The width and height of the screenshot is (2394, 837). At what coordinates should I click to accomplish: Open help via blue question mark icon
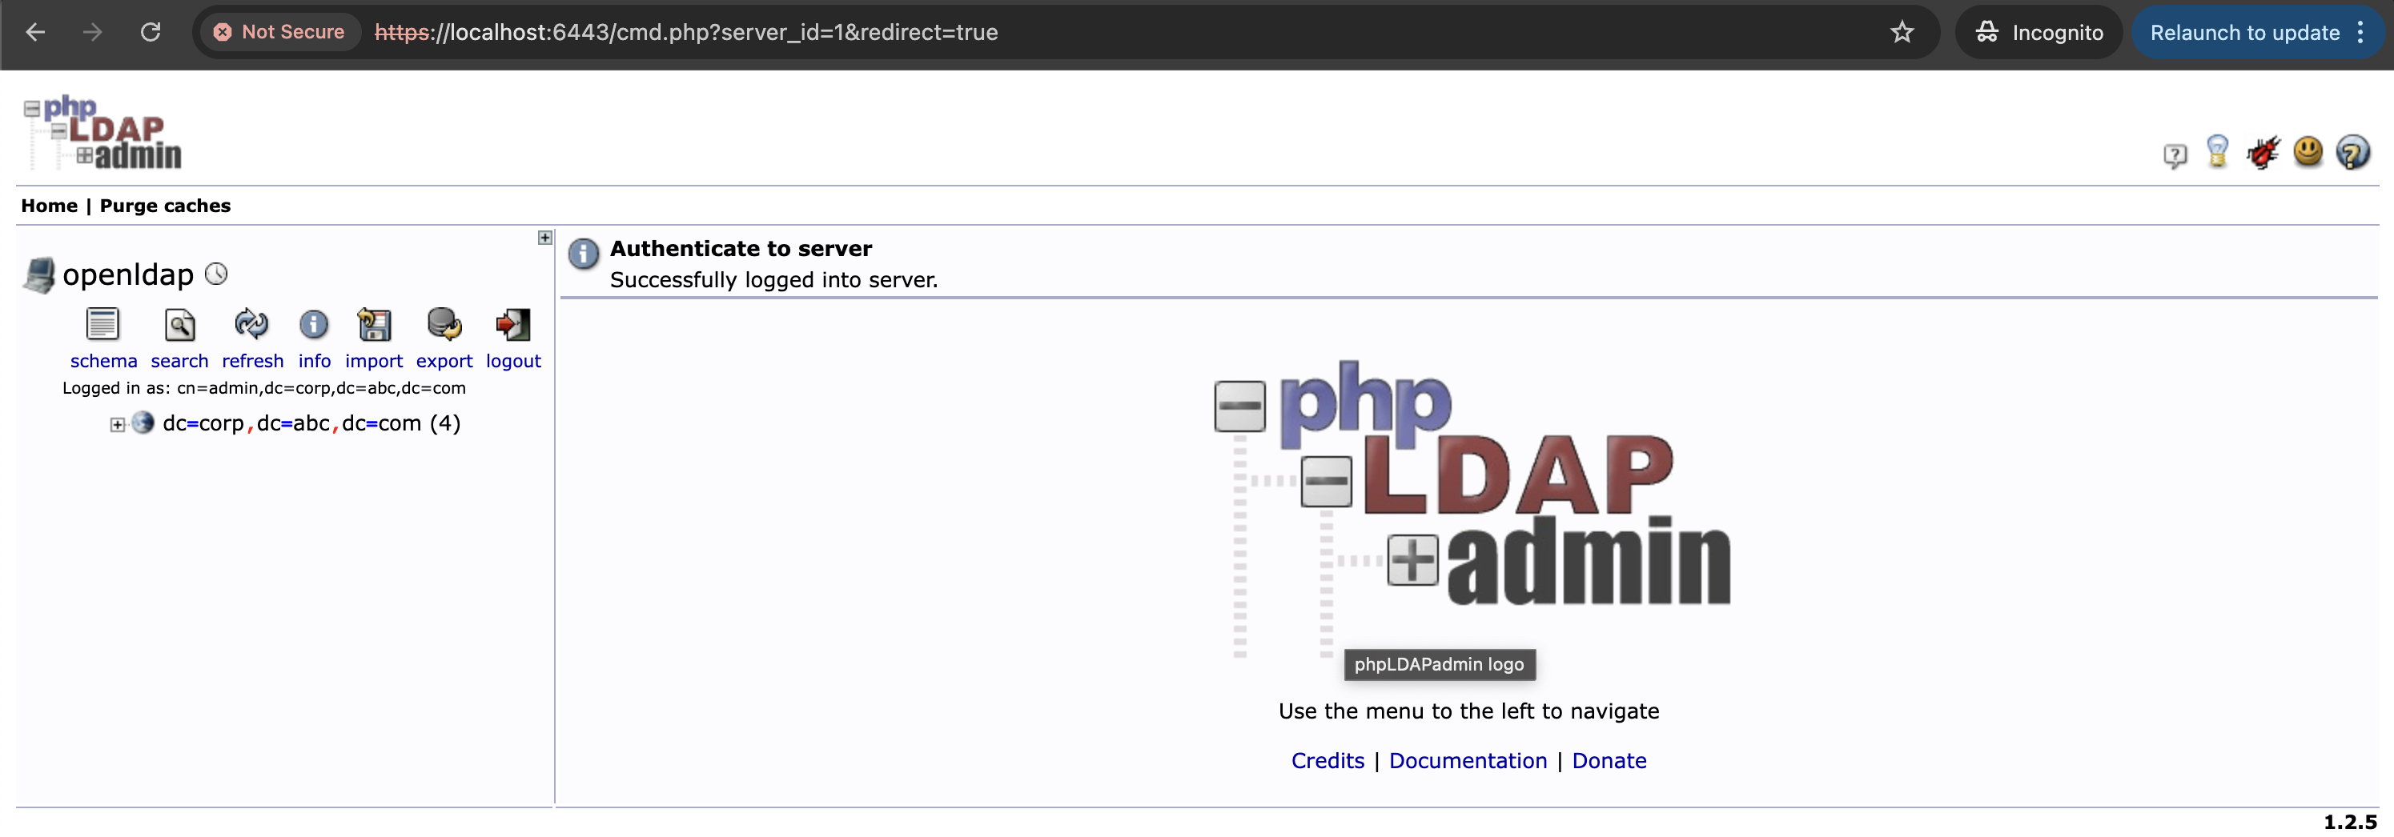pos(2352,151)
